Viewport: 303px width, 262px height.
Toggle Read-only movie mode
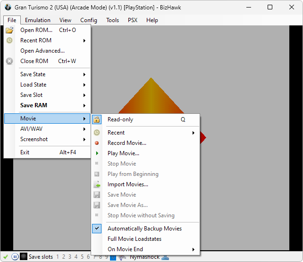point(120,119)
